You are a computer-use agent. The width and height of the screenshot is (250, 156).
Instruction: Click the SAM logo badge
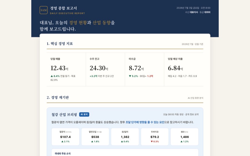pos(44,10)
